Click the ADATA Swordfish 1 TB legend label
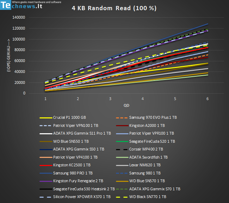 click(148, 158)
